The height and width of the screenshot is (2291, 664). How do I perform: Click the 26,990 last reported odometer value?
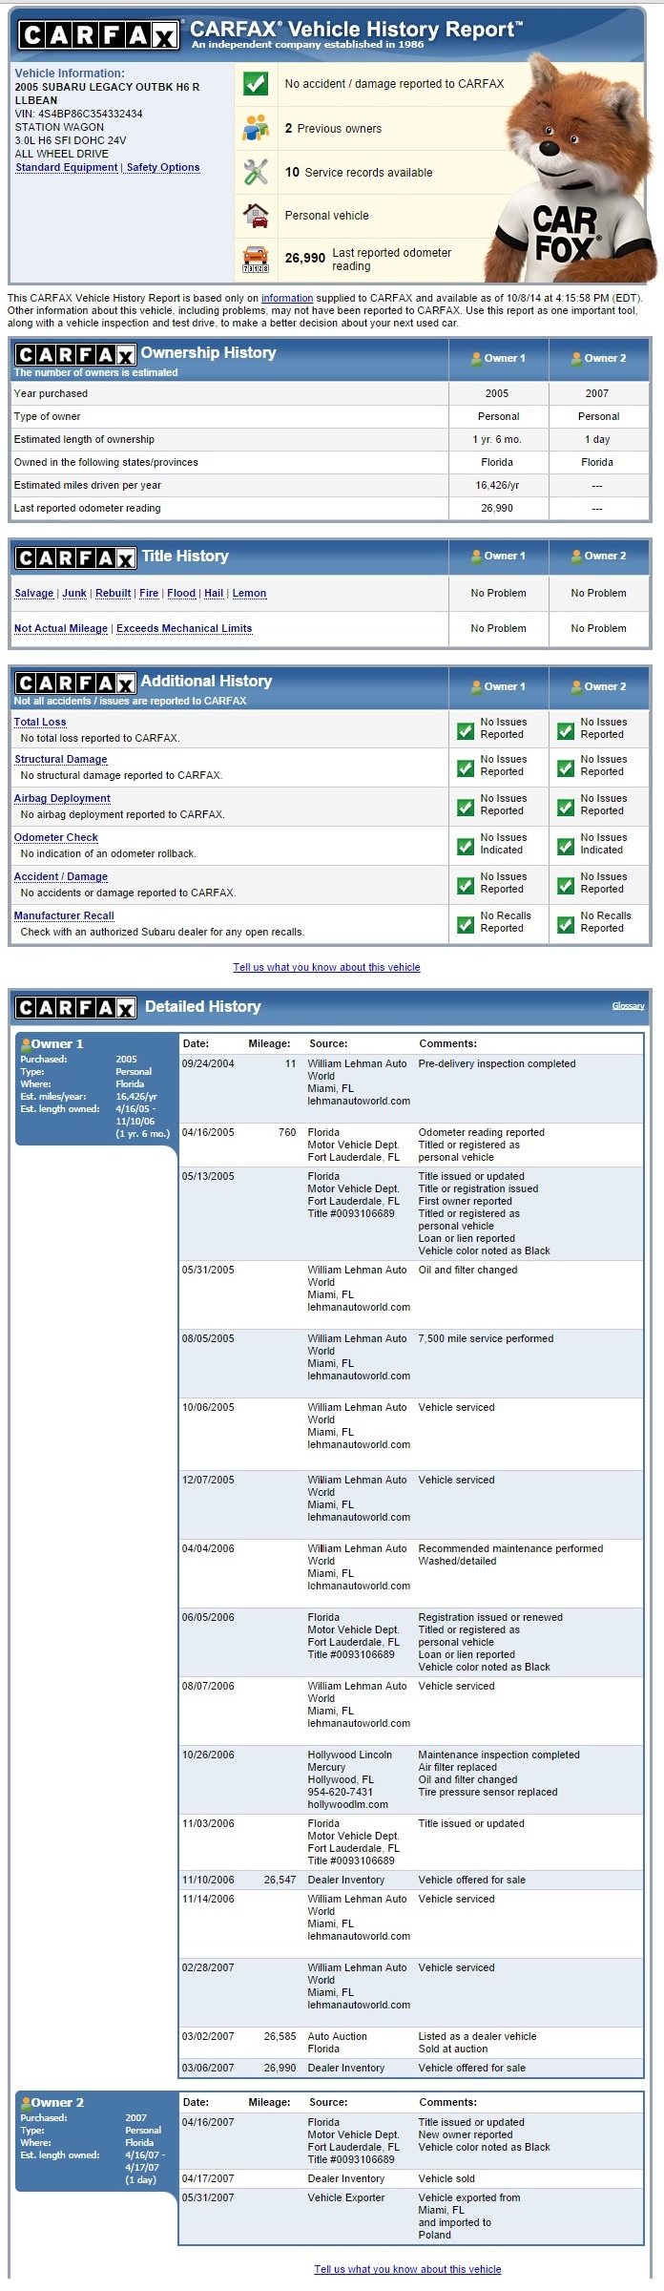coord(305,258)
